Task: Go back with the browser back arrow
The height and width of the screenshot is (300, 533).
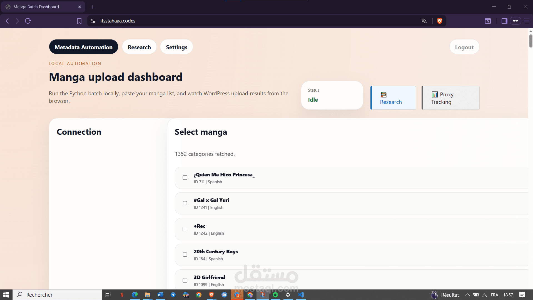Action: click(8, 21)
